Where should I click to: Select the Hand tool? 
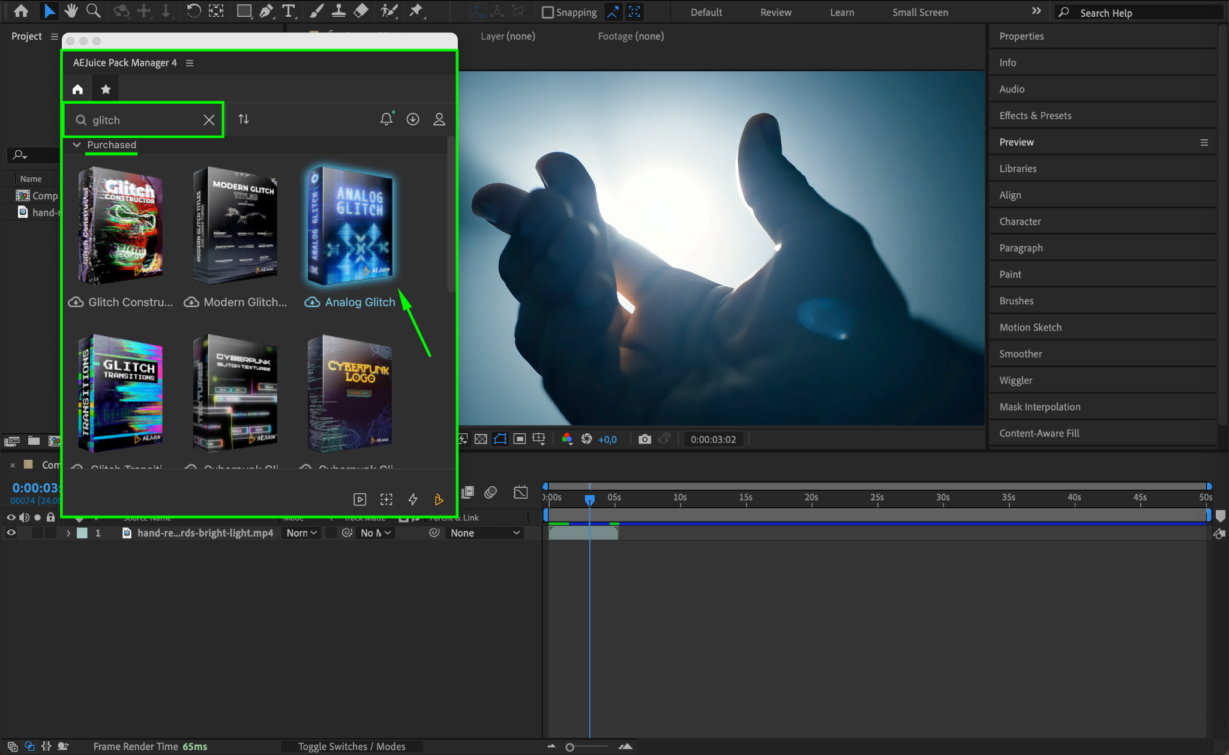click(x=71, y=11)
